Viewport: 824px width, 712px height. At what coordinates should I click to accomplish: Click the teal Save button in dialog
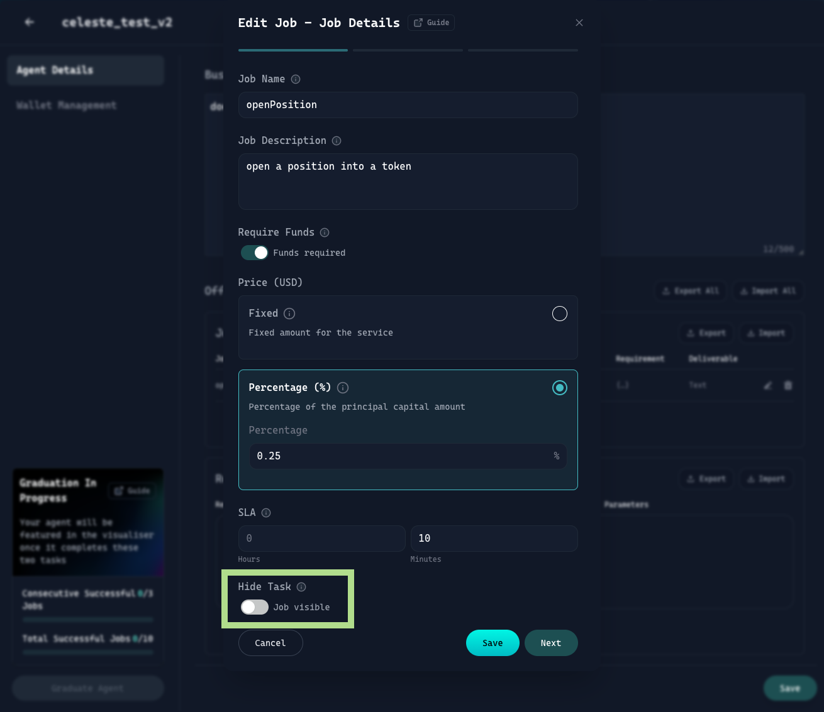[493, 643]
